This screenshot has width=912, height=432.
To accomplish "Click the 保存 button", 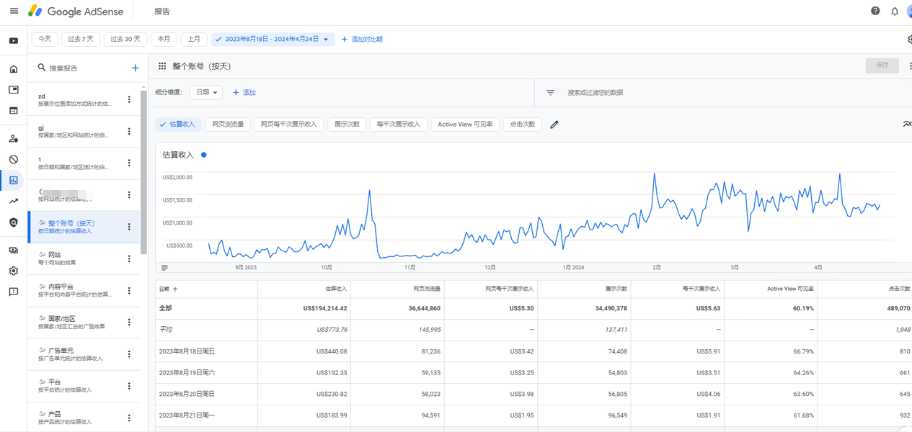I will [882, 66].
